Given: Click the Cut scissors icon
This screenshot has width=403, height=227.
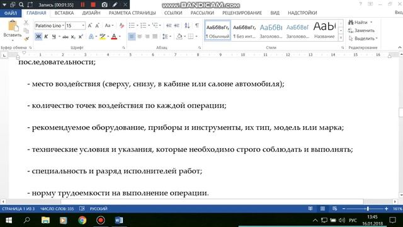Looking at the screenshot, I should point(26,23).
